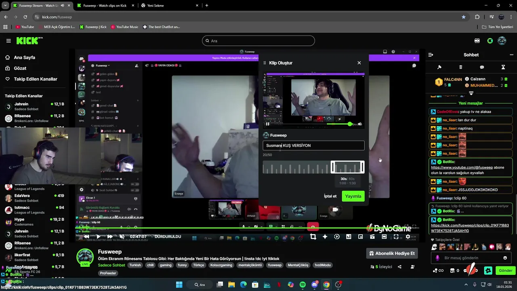Click the clip range selector on timeline
Viewport: 517px width, 291px height.
347,167
